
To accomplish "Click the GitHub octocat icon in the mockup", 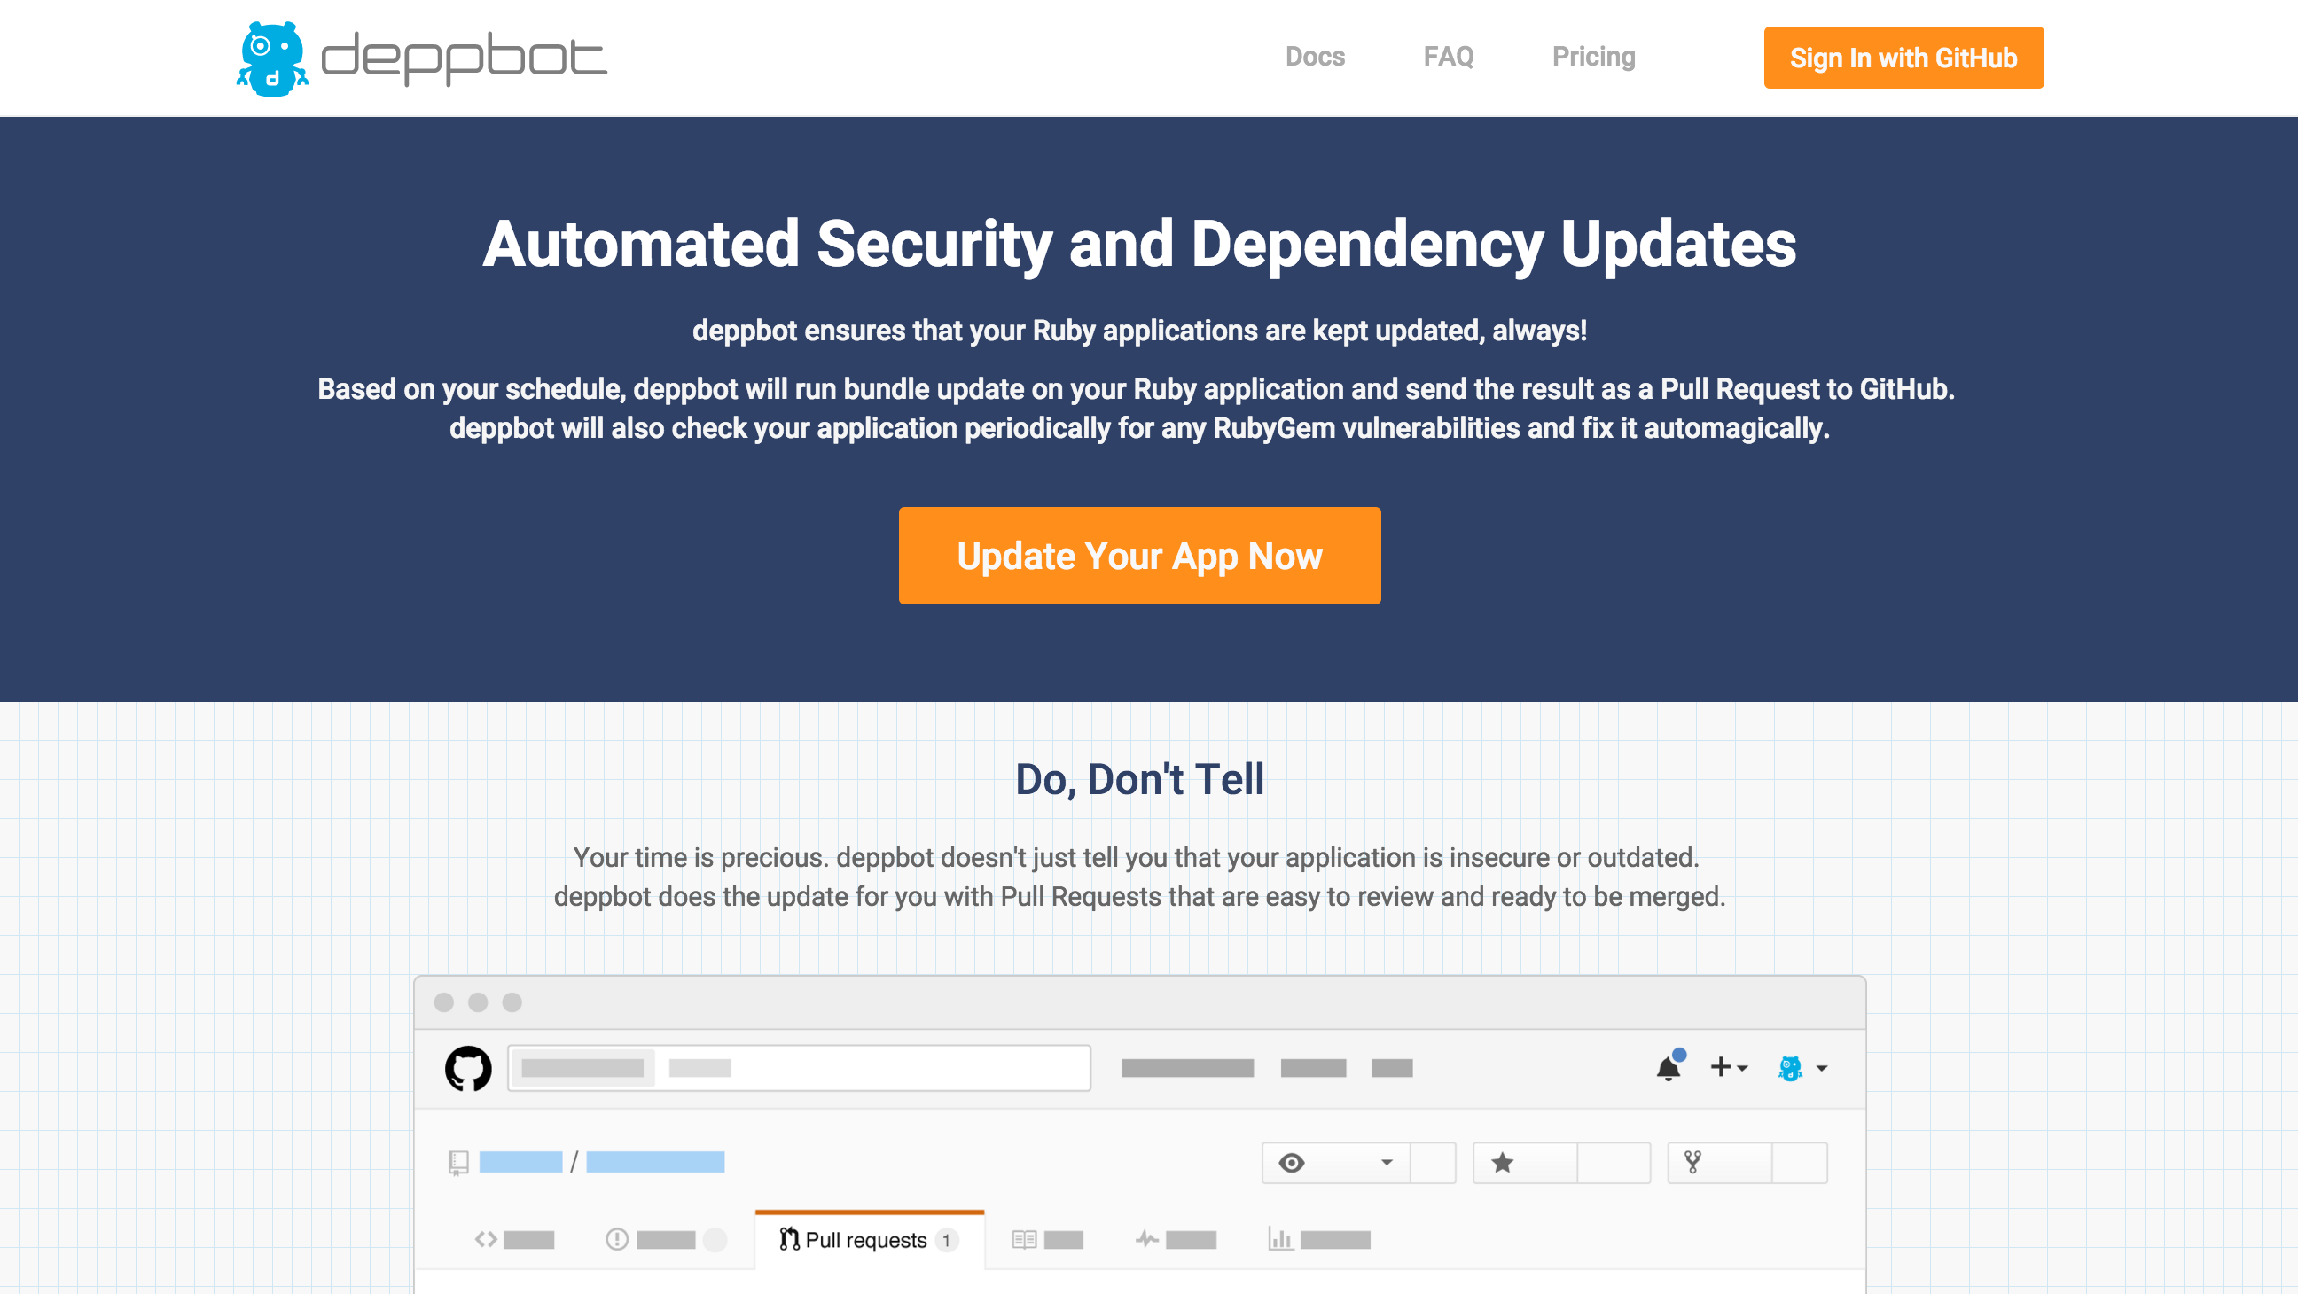I will pyautogui.click(x=468, y=1068).
